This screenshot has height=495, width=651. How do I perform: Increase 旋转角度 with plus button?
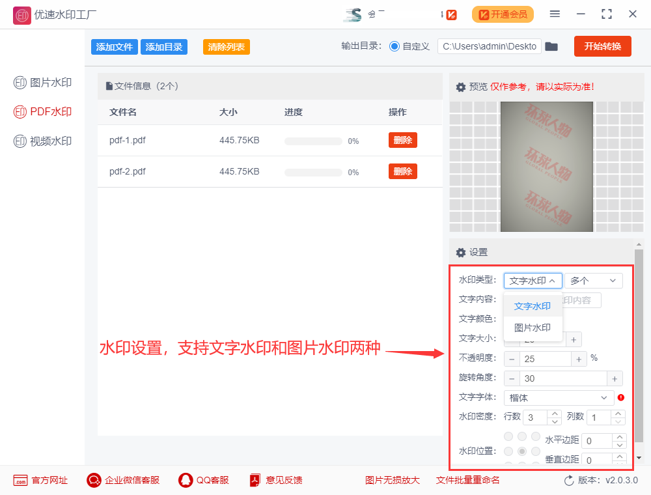coord(615,378)
